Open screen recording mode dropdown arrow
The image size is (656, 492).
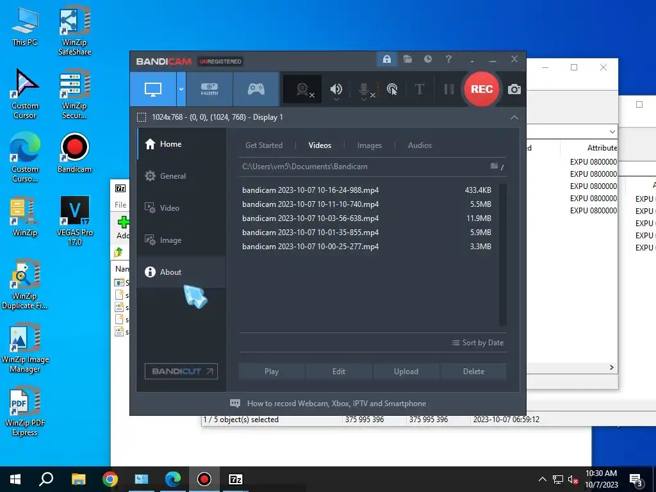[x=181, y=89]
